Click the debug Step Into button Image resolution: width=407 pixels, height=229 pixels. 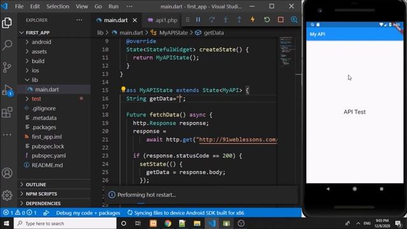click(226, 20)
